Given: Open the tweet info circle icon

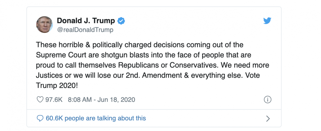Looking at the screenshot, I should [x=267, y=100].
